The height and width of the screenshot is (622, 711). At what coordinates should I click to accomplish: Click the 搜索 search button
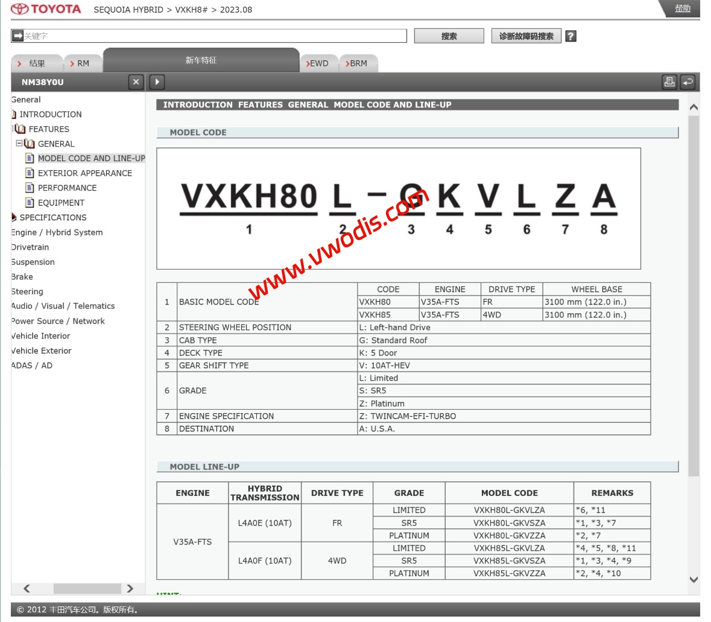pos(449,36)
